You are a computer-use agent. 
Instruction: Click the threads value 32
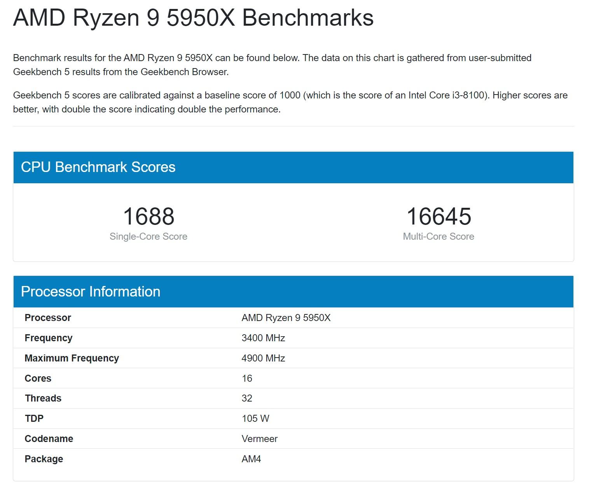[x=247, y=398]
